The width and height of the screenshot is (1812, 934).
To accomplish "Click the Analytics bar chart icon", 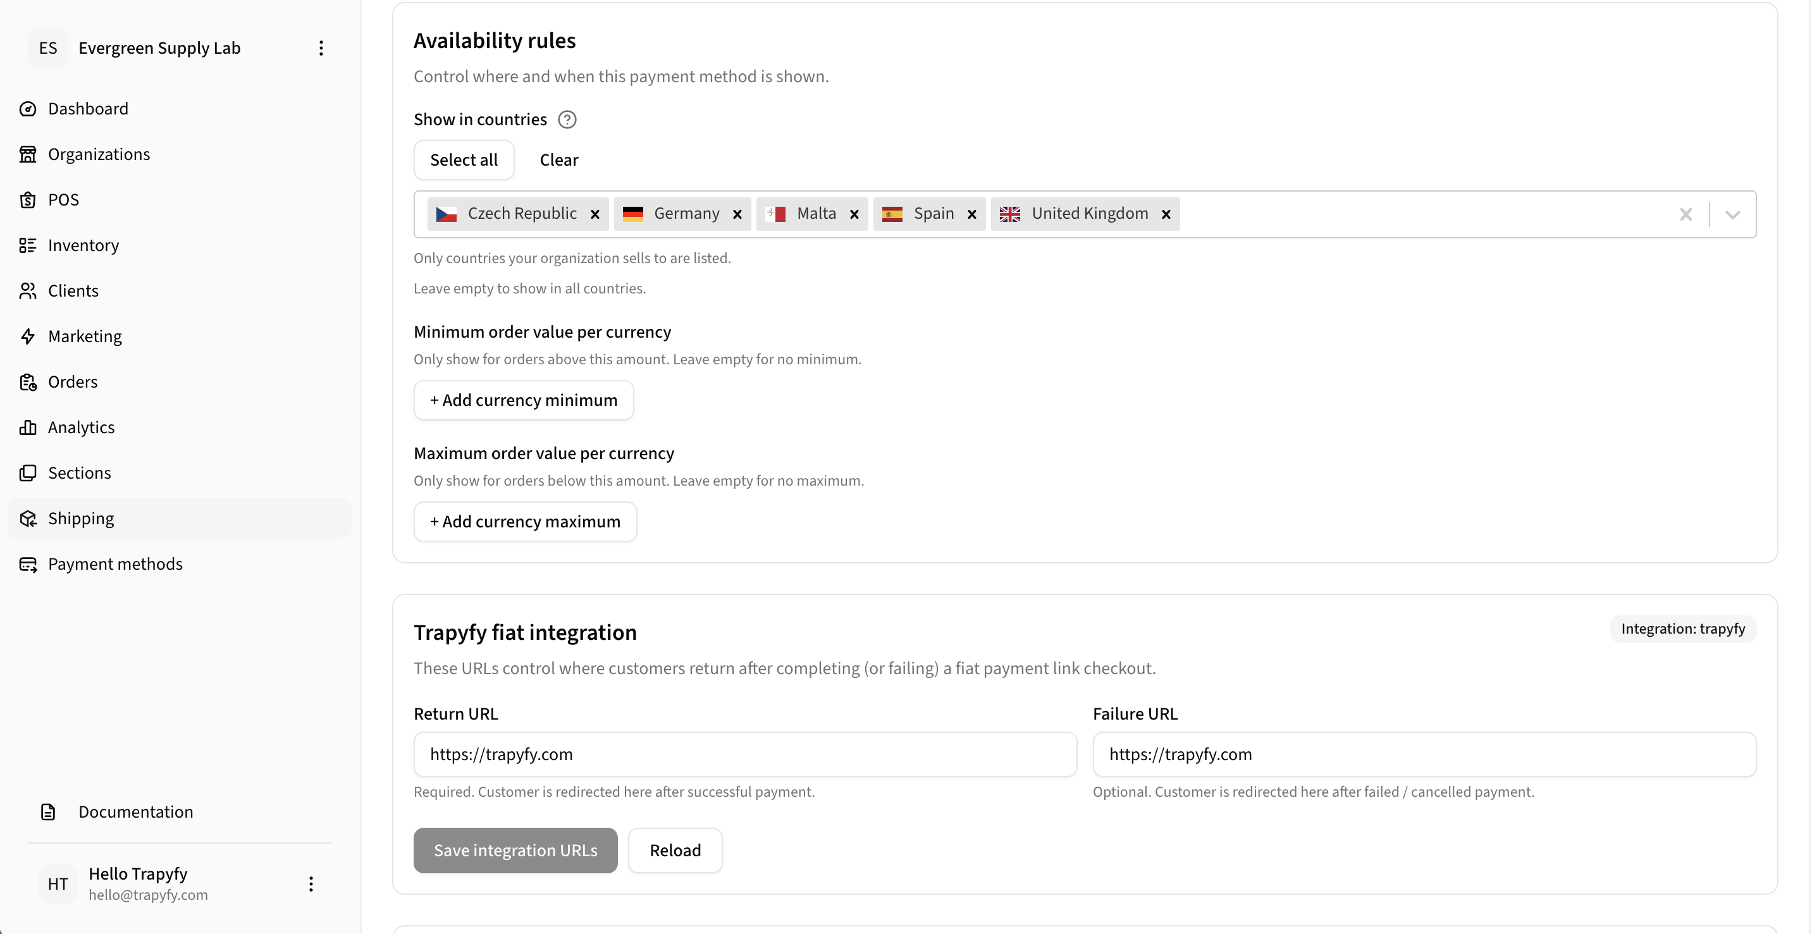I will pos(28,427).
